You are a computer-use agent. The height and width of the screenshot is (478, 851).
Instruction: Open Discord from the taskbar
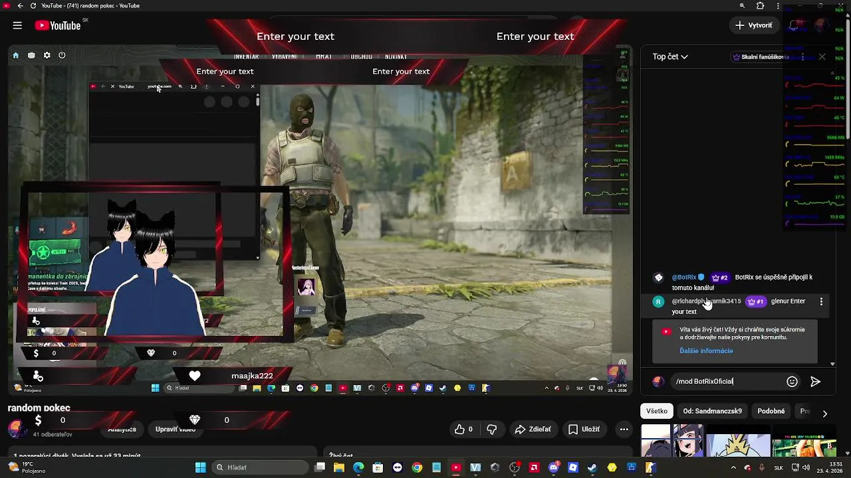pos(554,467)
